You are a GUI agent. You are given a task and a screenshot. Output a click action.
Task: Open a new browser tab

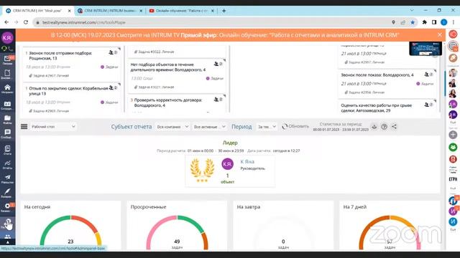224,11
